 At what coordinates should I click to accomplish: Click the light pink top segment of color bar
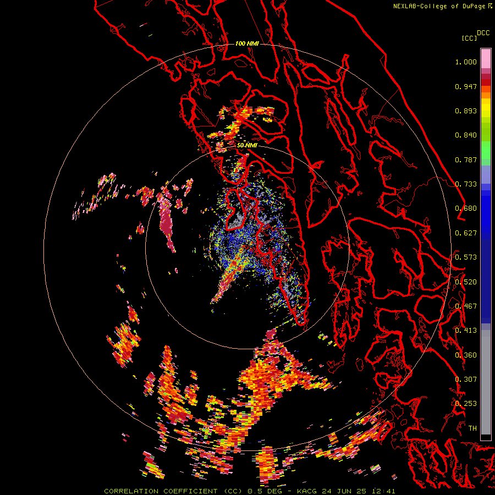coord(486,58)
